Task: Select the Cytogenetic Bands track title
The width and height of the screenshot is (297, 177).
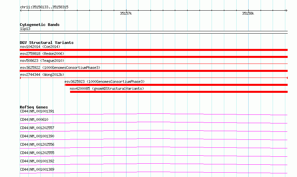Action: pyautogui.click(x=40, y=25)
